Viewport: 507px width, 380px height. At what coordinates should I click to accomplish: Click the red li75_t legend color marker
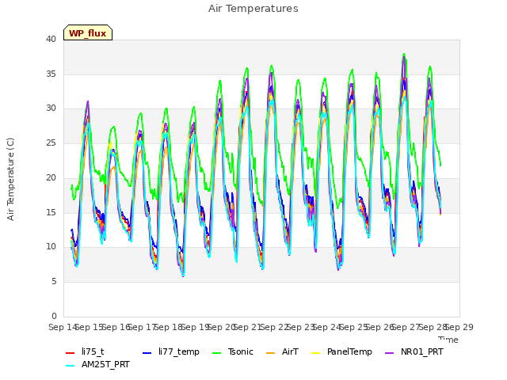tap(71, 353)
